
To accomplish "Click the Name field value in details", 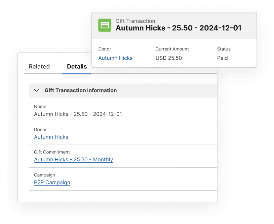I will [78, 114].
